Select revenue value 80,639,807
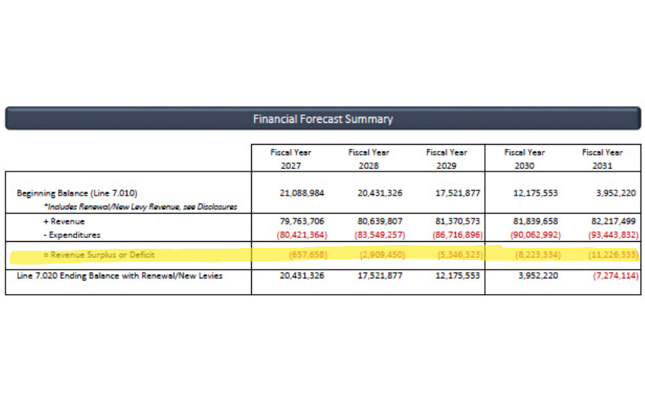 tap(379, 221)
